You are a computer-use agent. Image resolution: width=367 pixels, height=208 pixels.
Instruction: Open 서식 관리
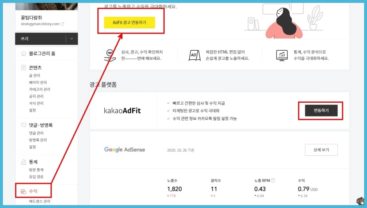[36, 103]
